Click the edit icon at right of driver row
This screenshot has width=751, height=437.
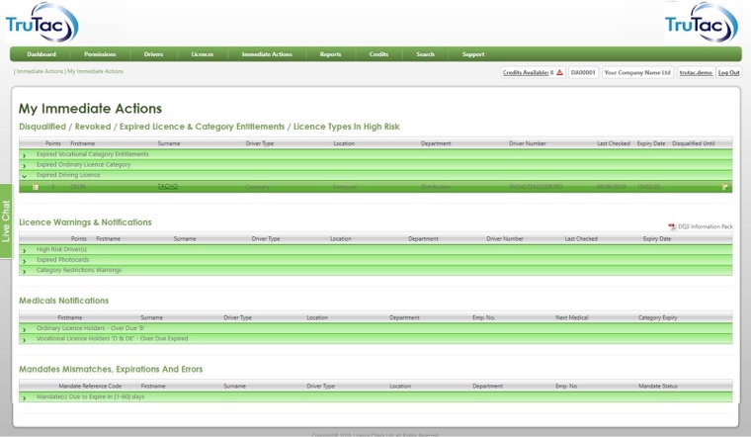point(724,186)
